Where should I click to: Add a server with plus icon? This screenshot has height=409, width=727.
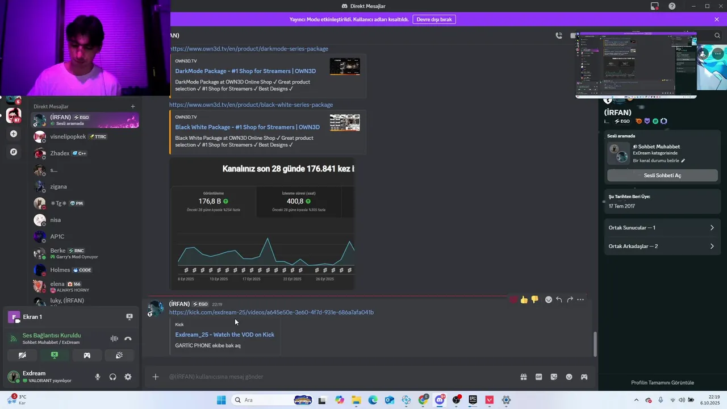(14, 134)
